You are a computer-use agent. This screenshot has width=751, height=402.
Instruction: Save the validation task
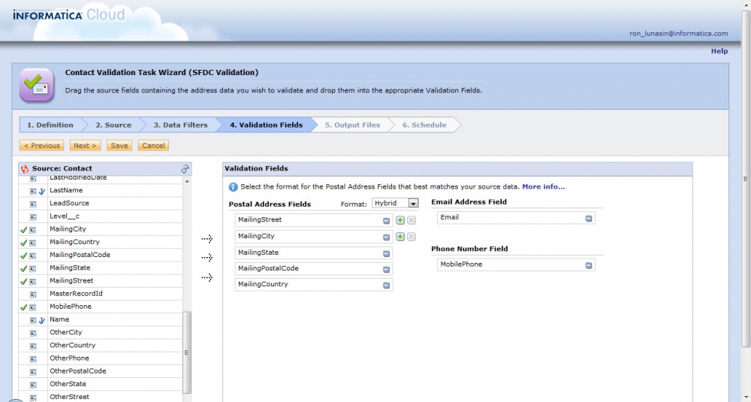point(119,146)
